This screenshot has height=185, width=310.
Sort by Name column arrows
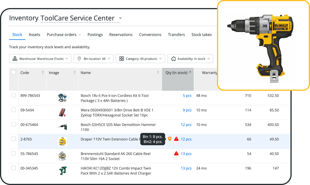tap(158, 72)
